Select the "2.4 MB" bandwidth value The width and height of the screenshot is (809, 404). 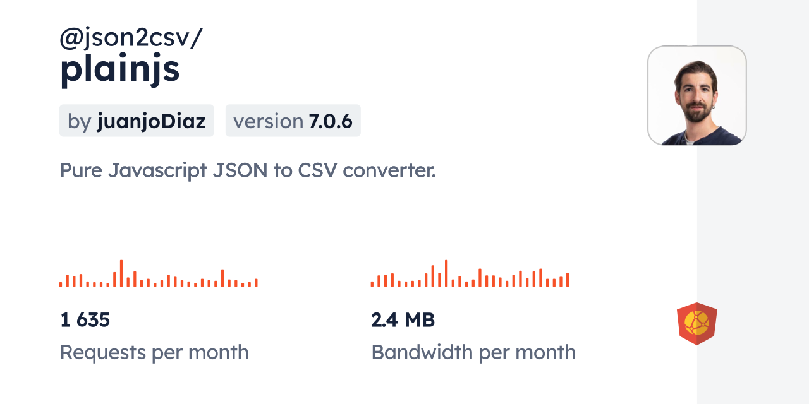coord(403,320)
